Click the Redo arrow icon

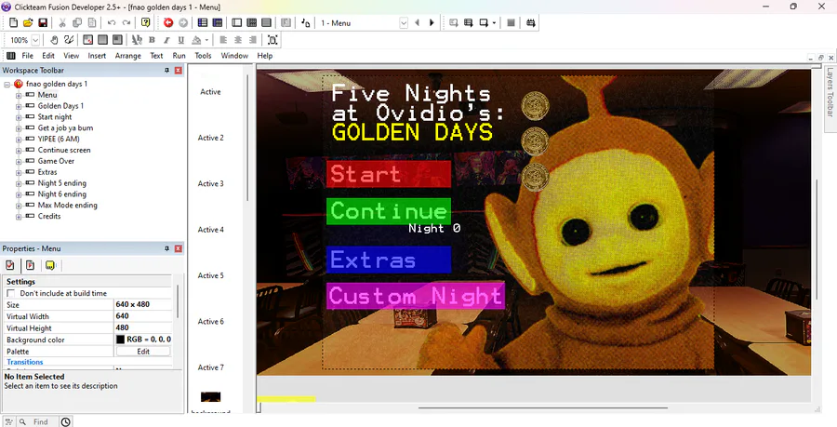[x=126, y=23]
